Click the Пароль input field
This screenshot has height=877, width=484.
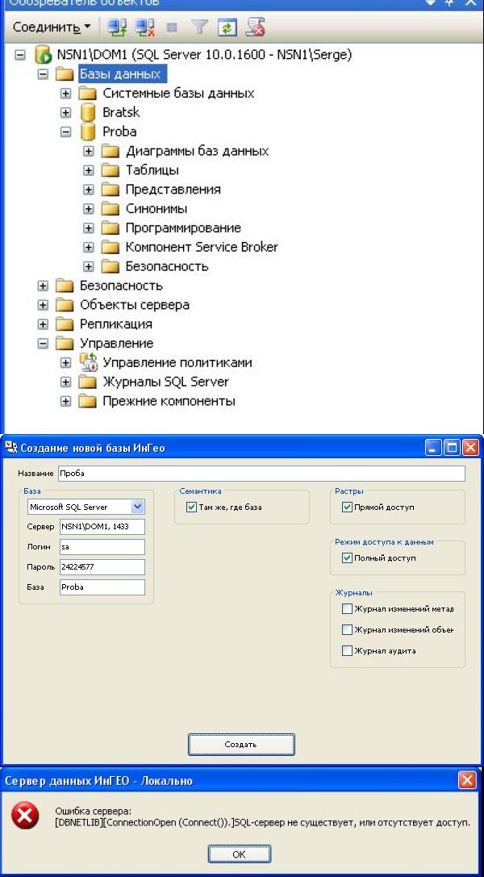[x=102, y=567]
